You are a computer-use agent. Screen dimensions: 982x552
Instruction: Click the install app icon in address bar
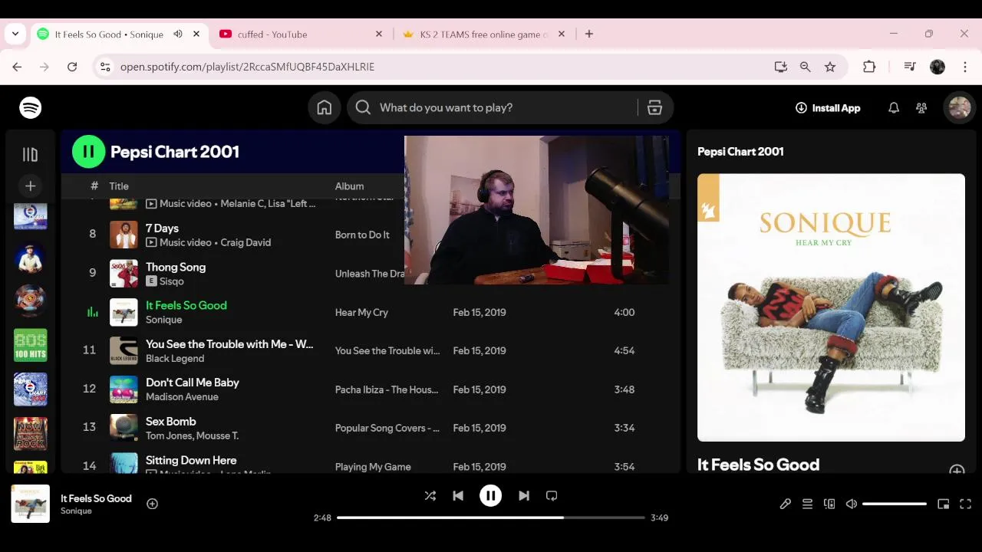tap(781, 67)
